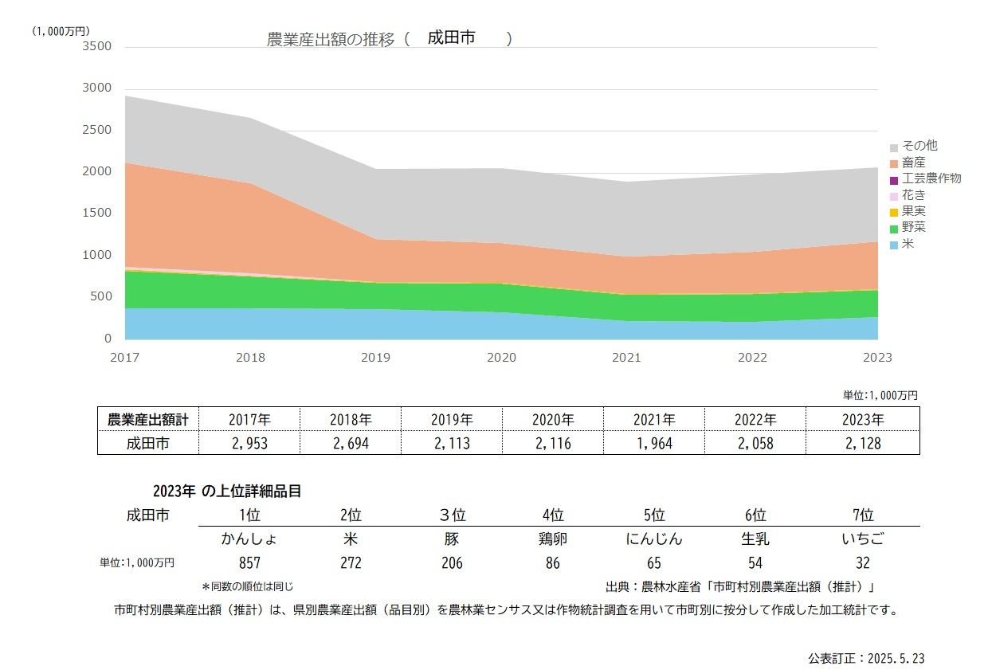Image resolution: width=988 pixels, height=670 pixels.
Task: Select the その他 legend color square
Action: click(x=896, y=146)
